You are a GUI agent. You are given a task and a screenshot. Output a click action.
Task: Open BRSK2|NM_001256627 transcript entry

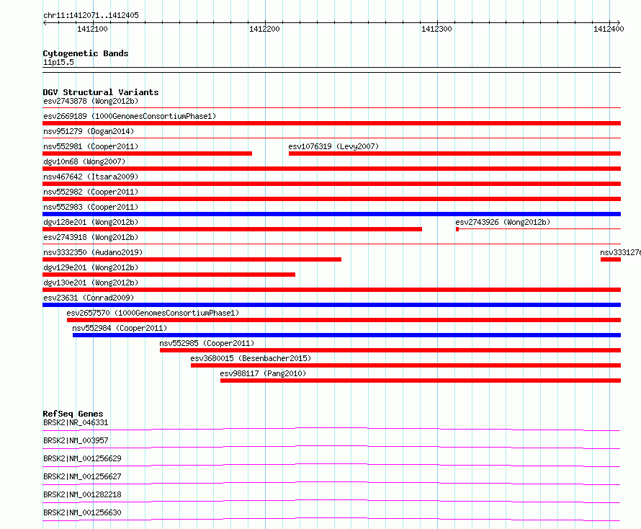[82, 476]
